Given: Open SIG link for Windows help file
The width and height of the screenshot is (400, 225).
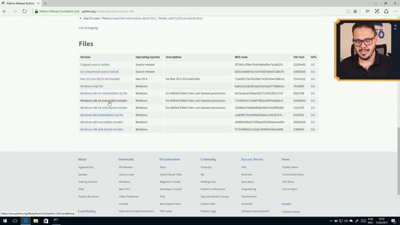Looking at the screenshot, I should coord(312,86).
